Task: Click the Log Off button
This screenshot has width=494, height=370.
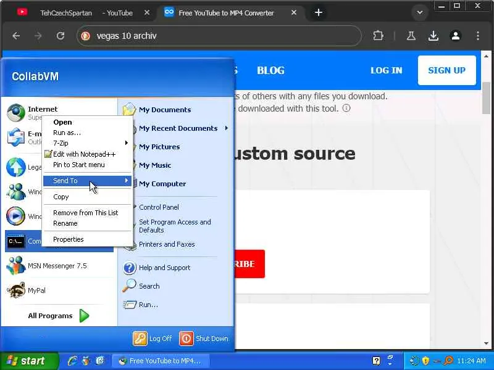Action: coord(153,339)
